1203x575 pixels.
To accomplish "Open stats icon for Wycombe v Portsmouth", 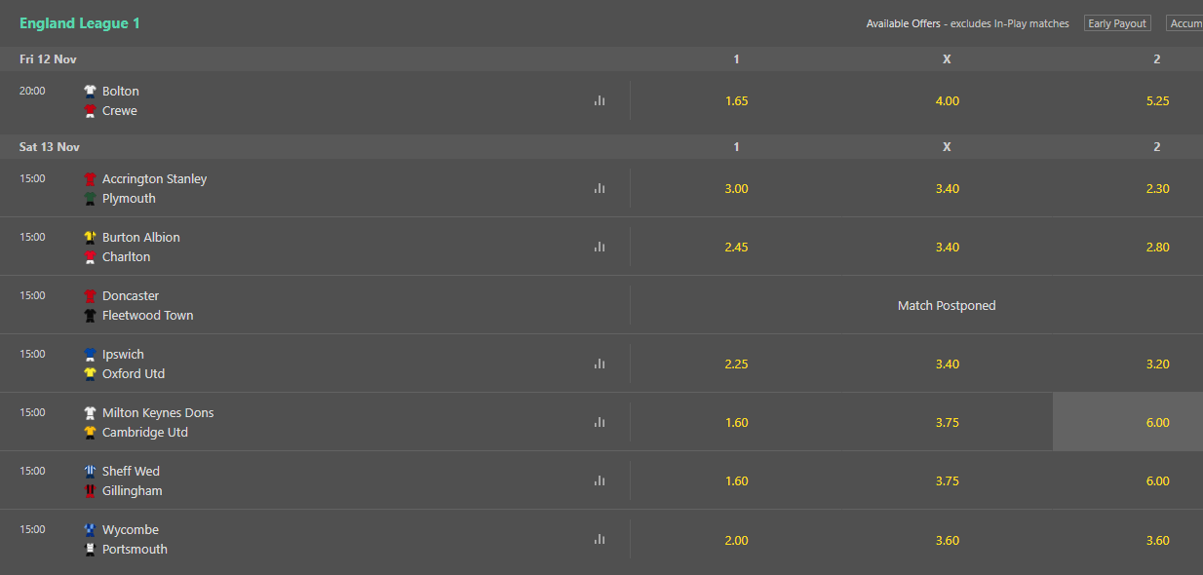I will [600, 539].
